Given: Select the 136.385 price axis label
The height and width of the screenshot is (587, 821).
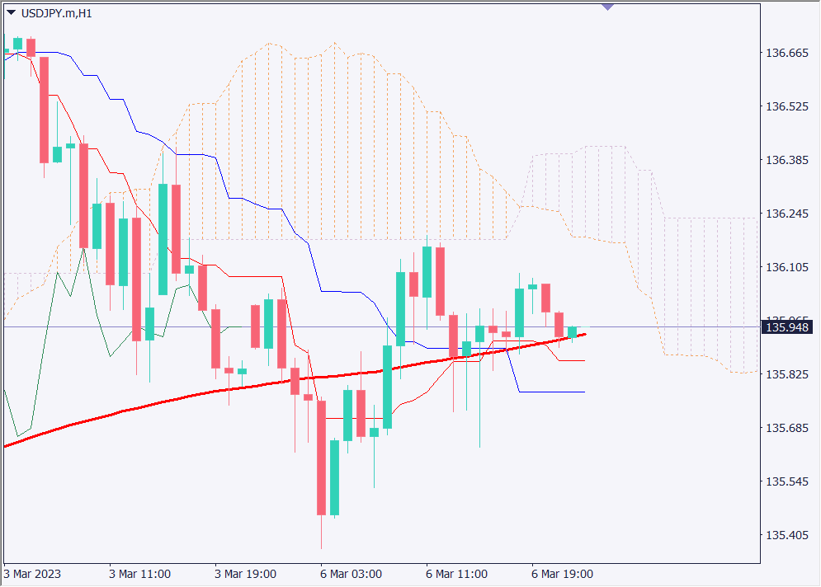Looking at the screenshot, I should (x=787, y=160).
